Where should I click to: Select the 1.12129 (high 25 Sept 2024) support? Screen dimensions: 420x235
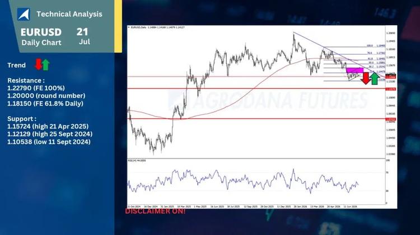coord(50,134)
